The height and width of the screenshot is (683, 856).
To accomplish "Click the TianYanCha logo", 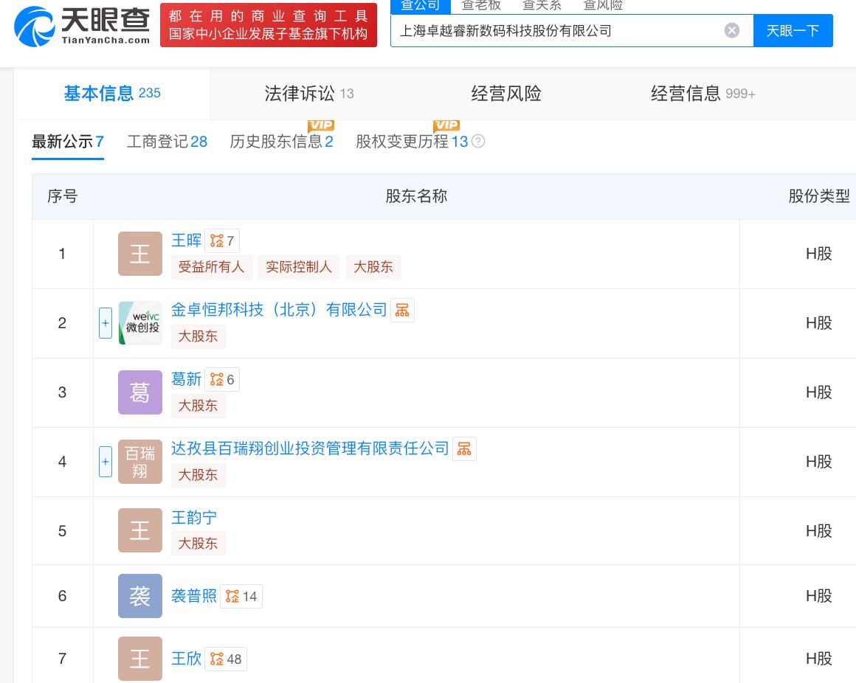I will pos(82,26).
